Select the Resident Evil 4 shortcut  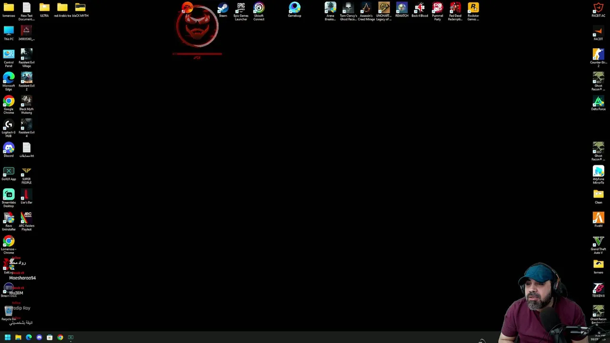tap(27, 128)
